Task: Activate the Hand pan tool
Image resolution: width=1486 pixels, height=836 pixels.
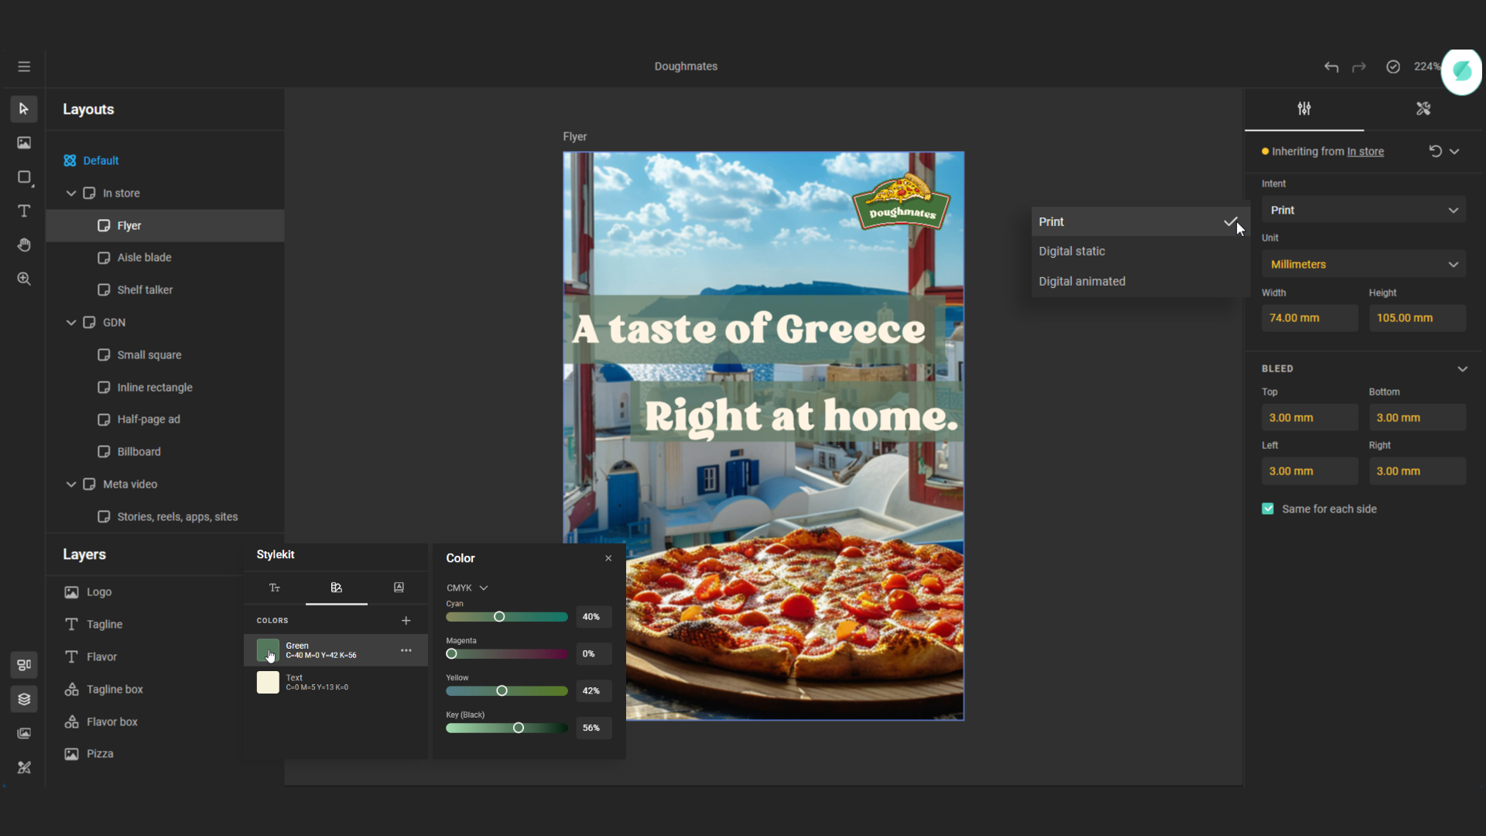Action: point(24,245)
